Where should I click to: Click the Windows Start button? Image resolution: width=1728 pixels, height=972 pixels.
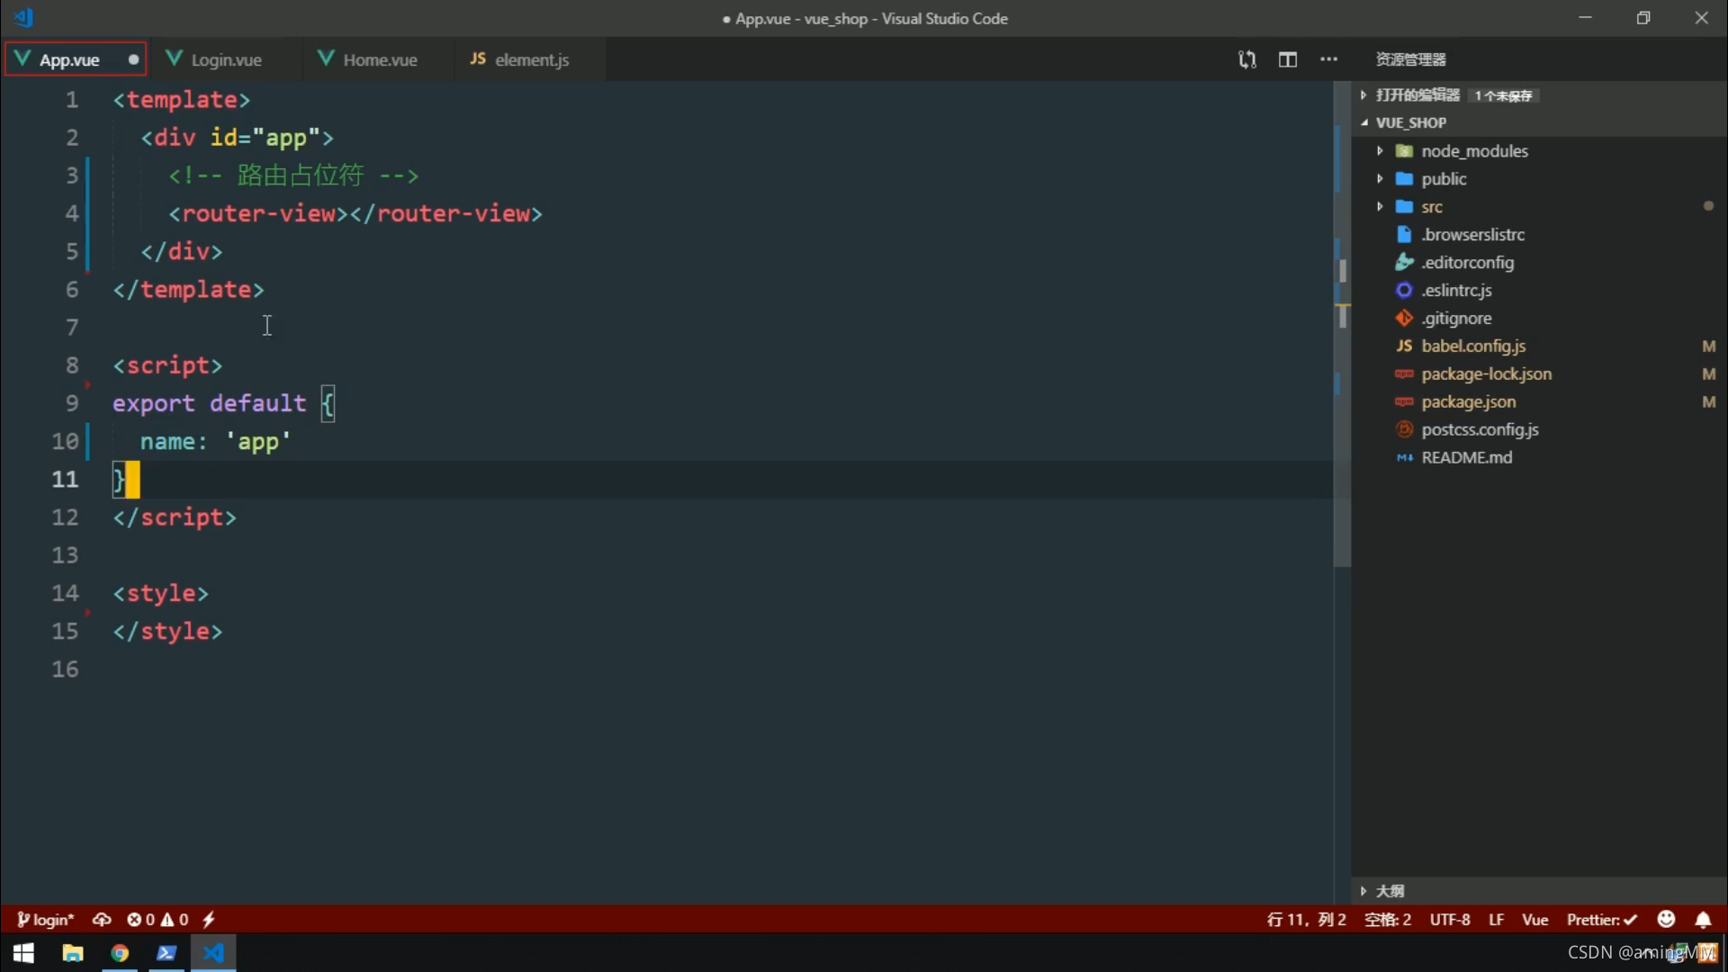(x=23, y=953)
